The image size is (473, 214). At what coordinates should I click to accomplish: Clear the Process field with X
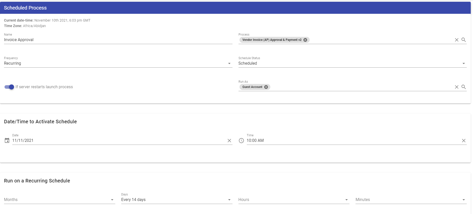coord(457,40)
